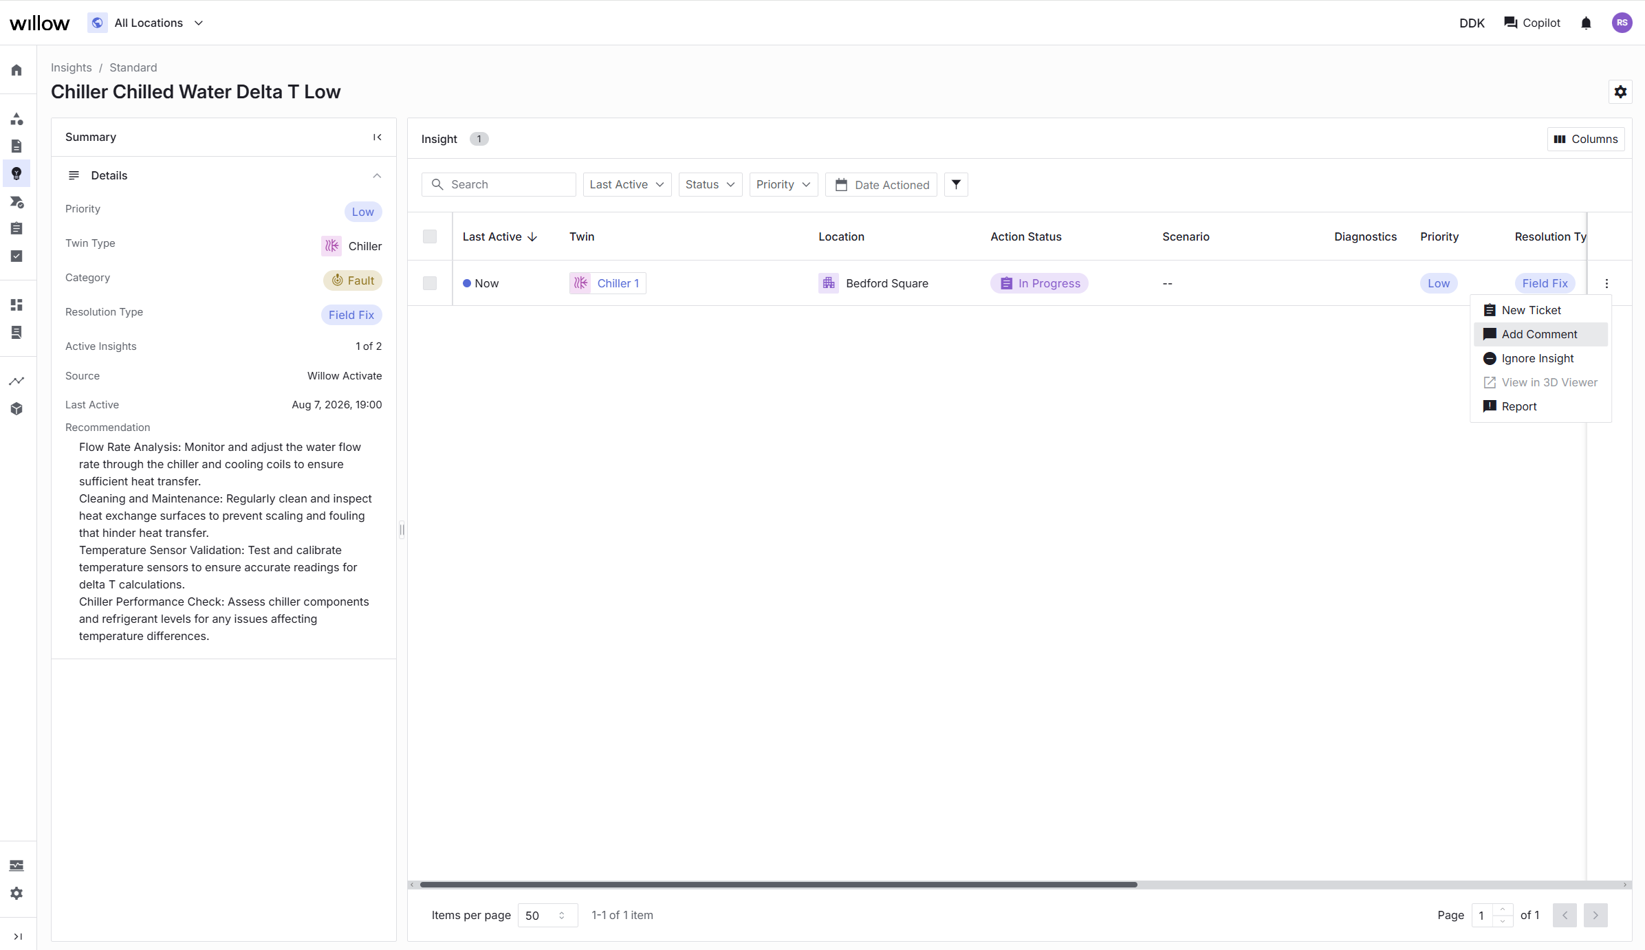
Task: Change the items per page value of 50
Action: click(x=547, y=916)
